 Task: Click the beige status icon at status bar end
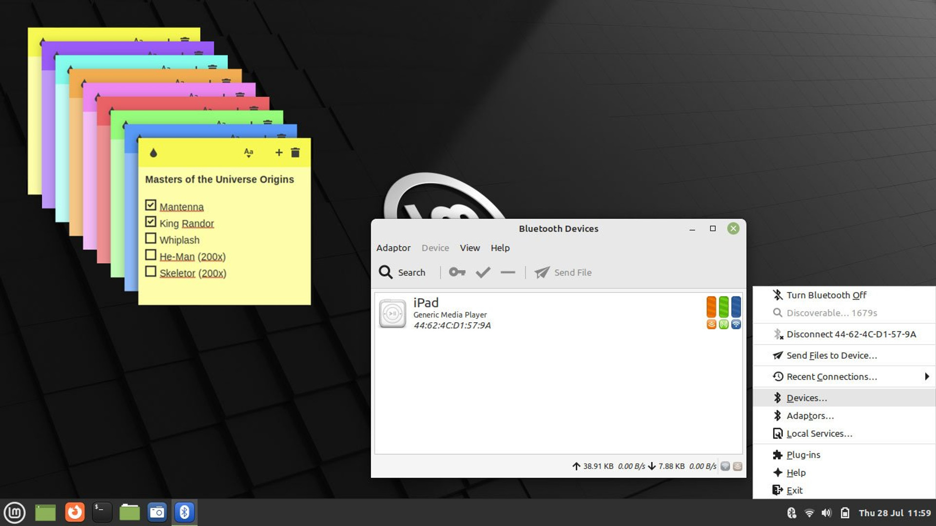point(737,466)
